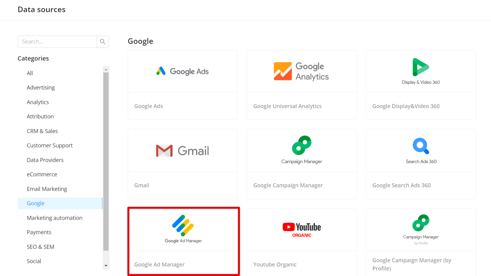Select the Social category
The width and height of the screenshot is (491, 276).
[x=34, y=261]
